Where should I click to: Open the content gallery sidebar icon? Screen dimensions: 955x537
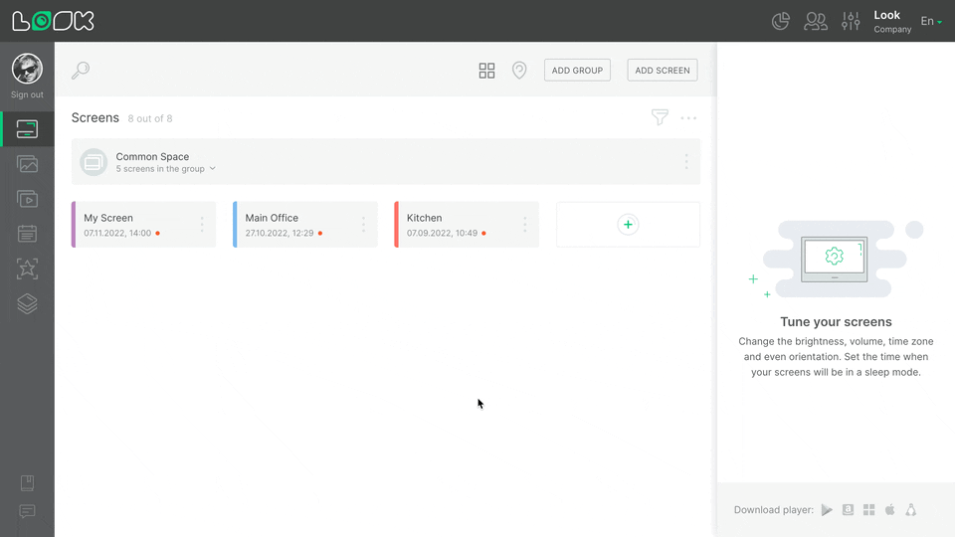click(x=27, y=164)
